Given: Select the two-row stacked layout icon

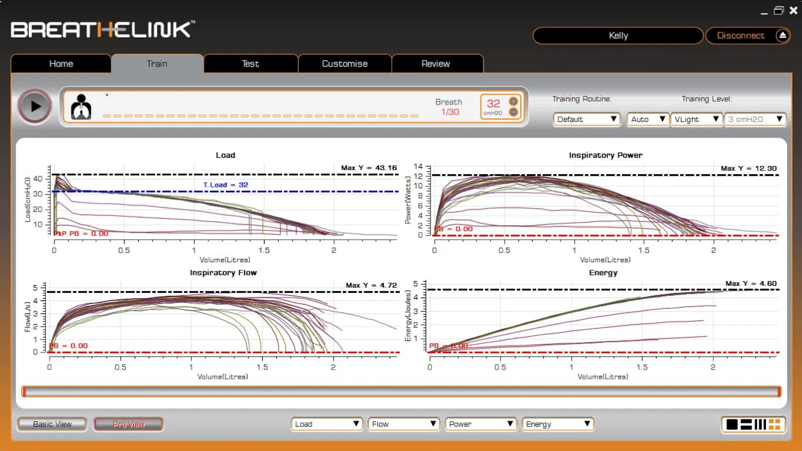Looking at the screenshot, I should 746,424.
